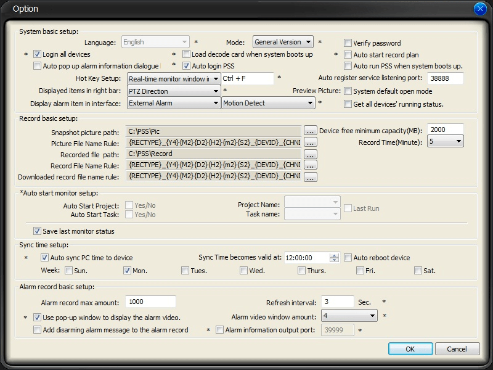Toggle Auto reboot device option
Viewport: 493px width, 370px height.
click(x=348, y=258)
